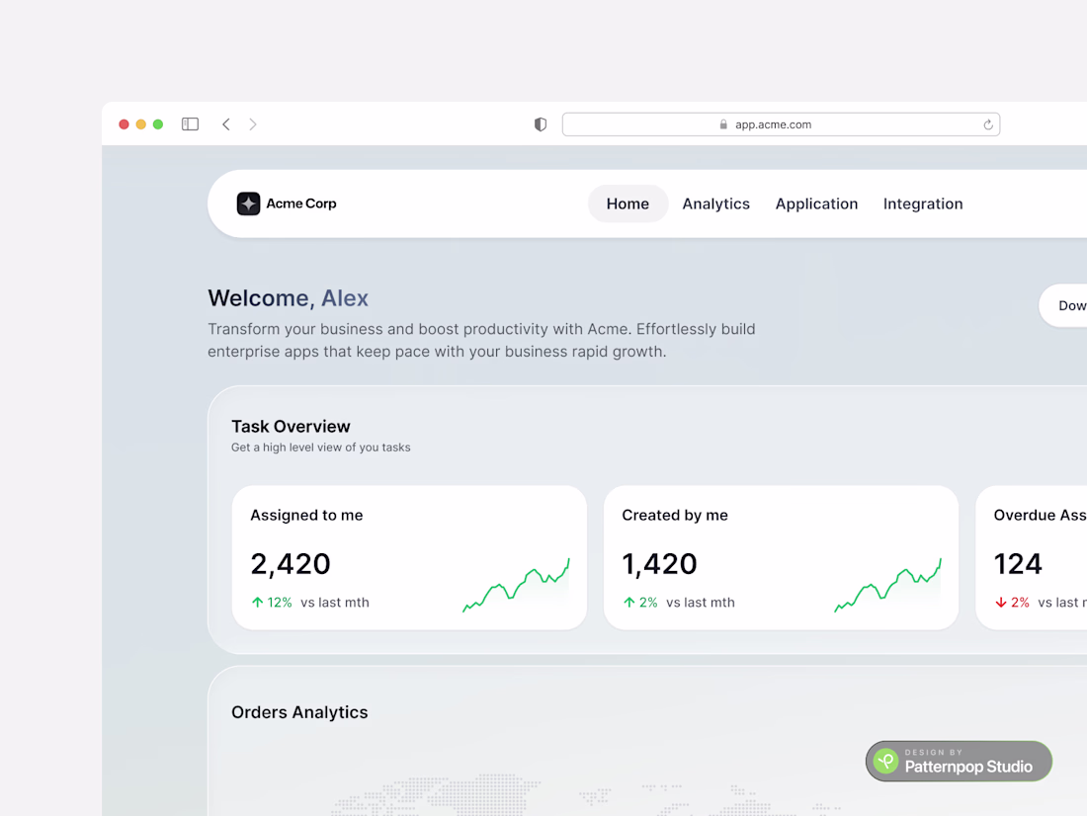Open the Analytics nav tab
This screenshot has height=816, width=1087.
716,204
